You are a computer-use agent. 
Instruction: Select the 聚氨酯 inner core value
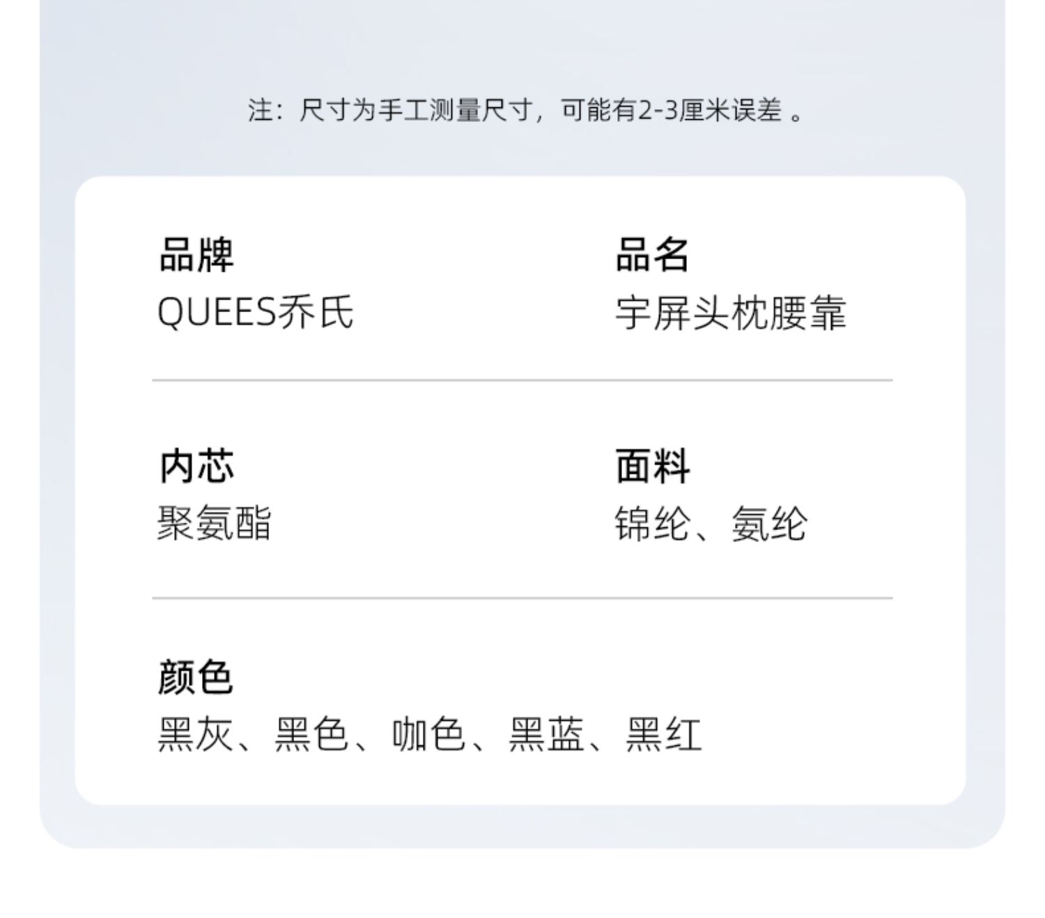pos(214,523)
